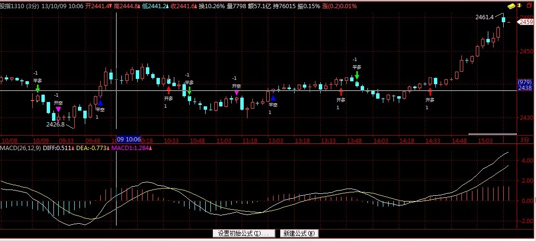Image resolution: width=536 pixels, height=241 pixels.
Task: Select the blue 平空 triangle before the 10:06 crosshair
Action: tap(100, 102)
